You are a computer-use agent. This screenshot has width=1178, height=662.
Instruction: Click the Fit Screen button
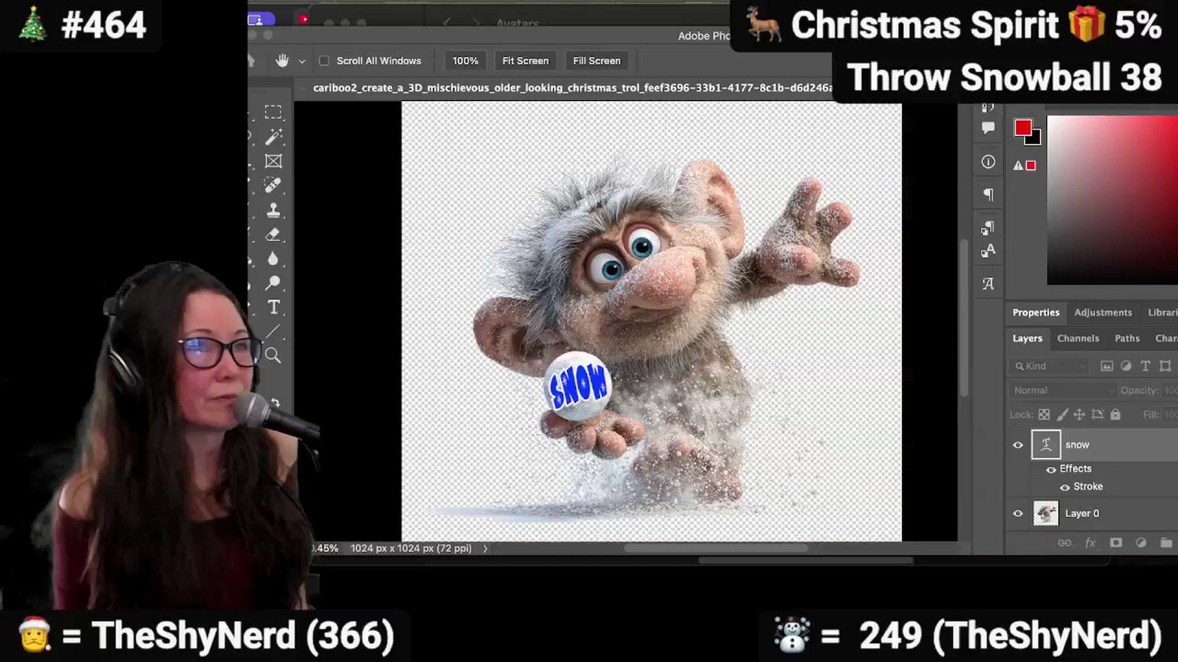click(x=526, y=61)
